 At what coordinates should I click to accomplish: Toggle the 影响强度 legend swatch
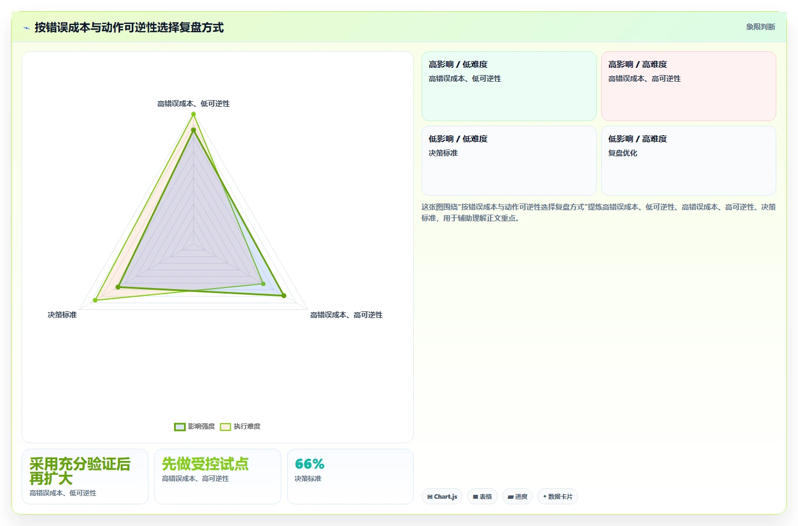(x=180, y=427)
